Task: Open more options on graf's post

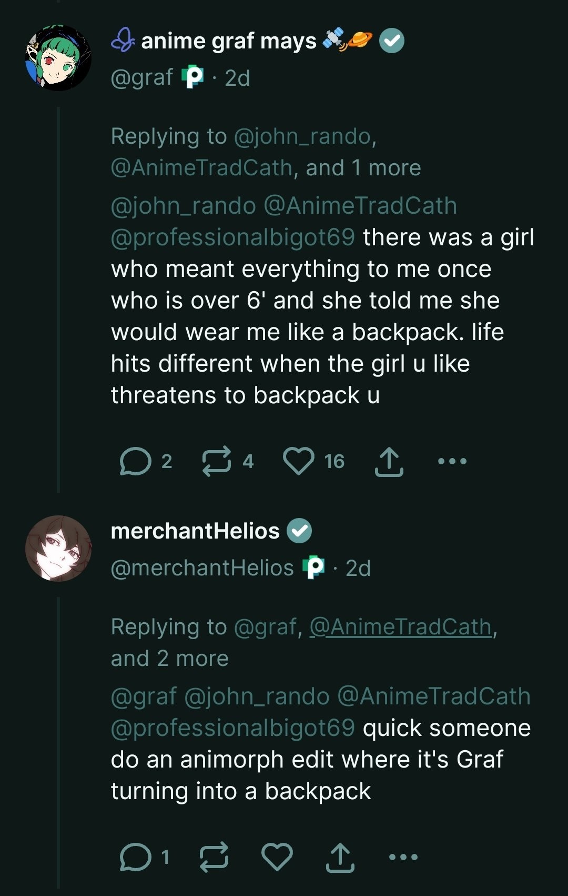Action: [x=452, y=461]
